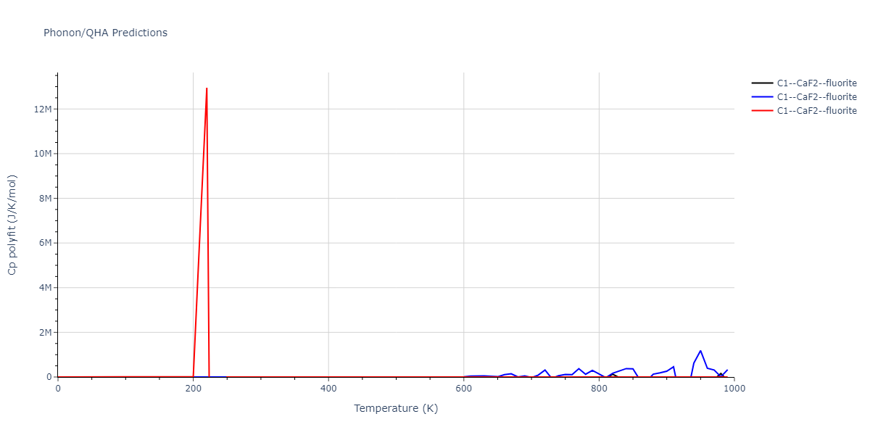Click the 200 x-axis tick label
Screen dimensions: 870x435
[x=193, y=388]
